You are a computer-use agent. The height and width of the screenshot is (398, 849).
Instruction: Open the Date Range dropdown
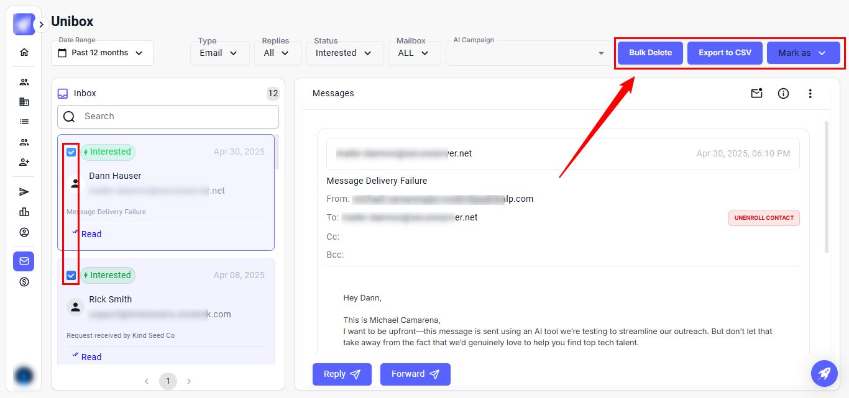[102, 53]
